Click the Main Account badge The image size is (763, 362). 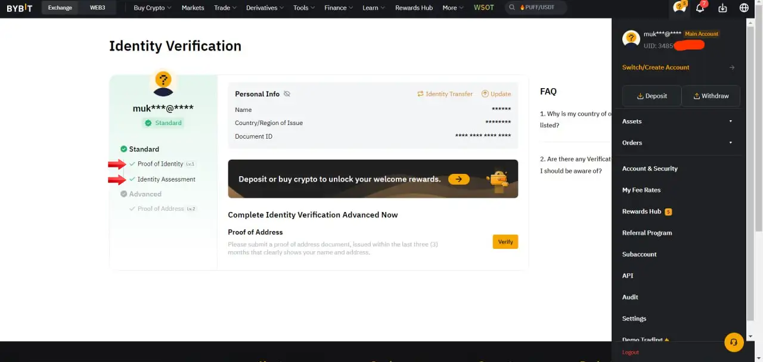(702, 34)
